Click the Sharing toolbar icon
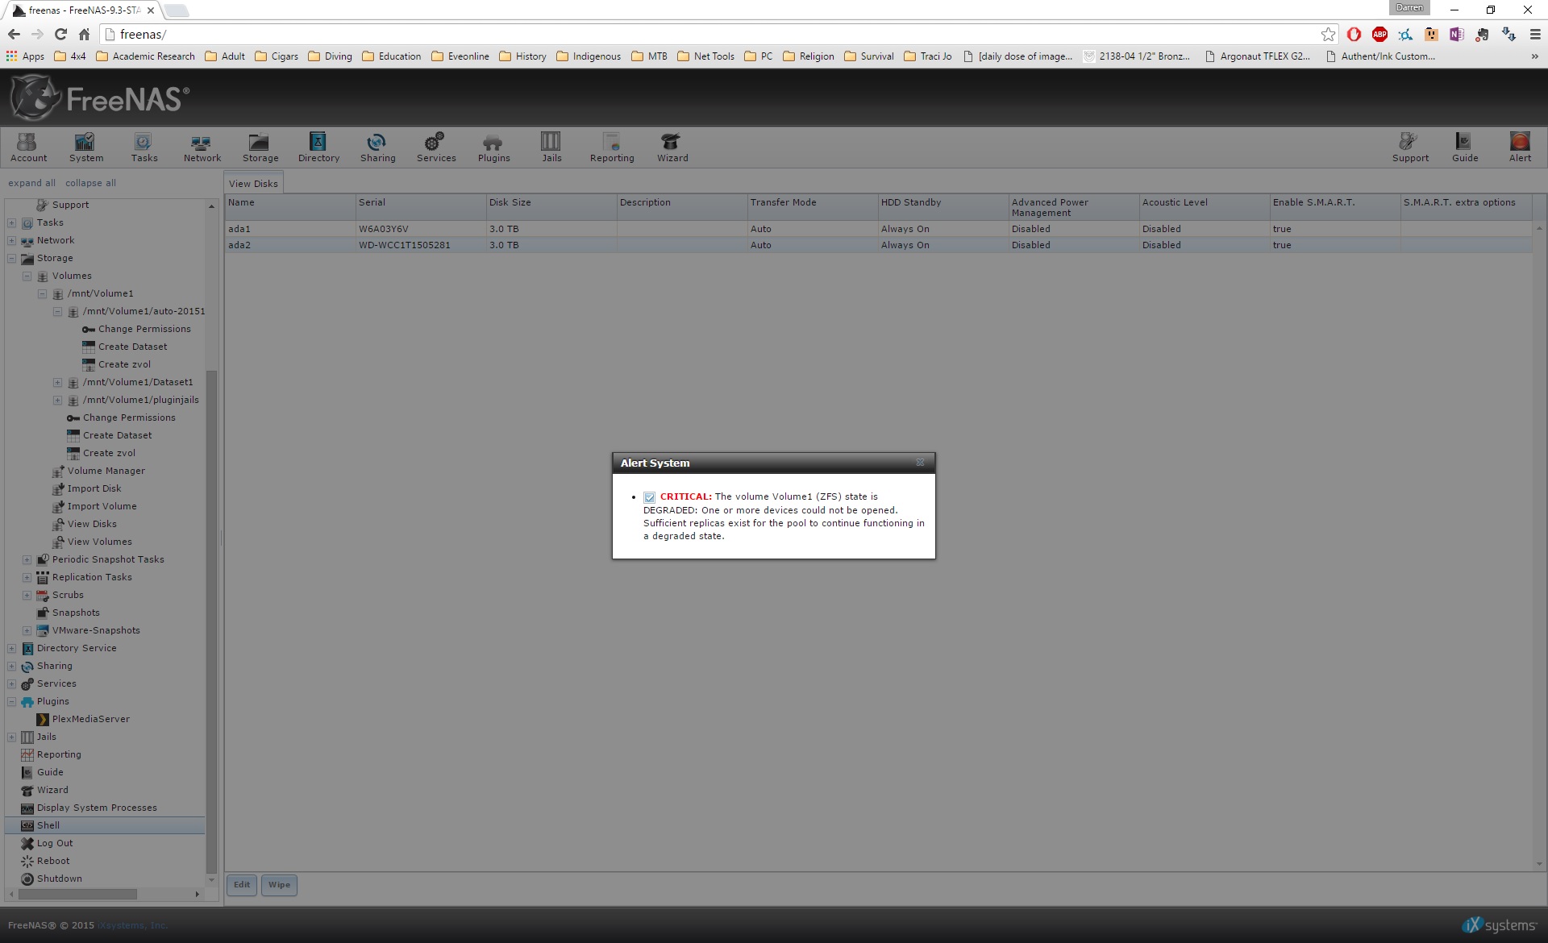This screenshot has width=1548, height=943. point(377,147)
